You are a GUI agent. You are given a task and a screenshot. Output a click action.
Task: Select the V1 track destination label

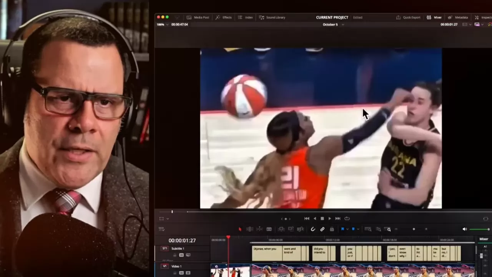[165, 266]
